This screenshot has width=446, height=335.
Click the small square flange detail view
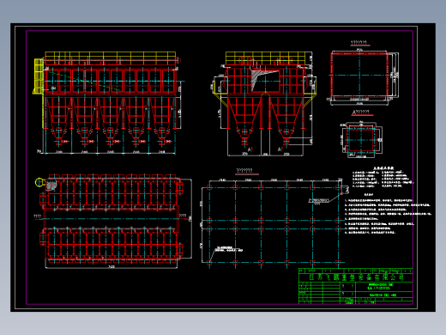click(x=361, y=140)
